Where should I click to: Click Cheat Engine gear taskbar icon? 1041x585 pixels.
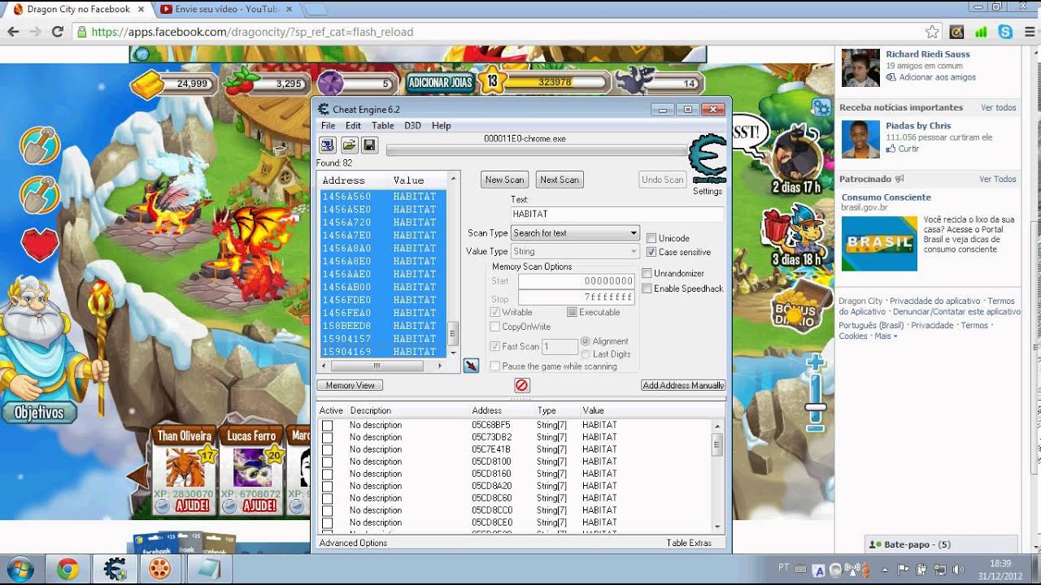point(115,569)
